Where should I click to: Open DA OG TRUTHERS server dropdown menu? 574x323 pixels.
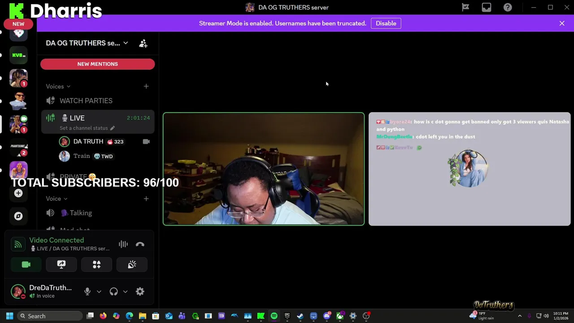click(87, 43)
